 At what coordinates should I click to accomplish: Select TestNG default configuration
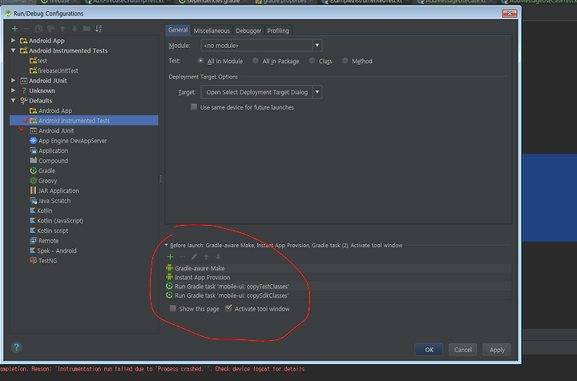[x=43, y=261]
